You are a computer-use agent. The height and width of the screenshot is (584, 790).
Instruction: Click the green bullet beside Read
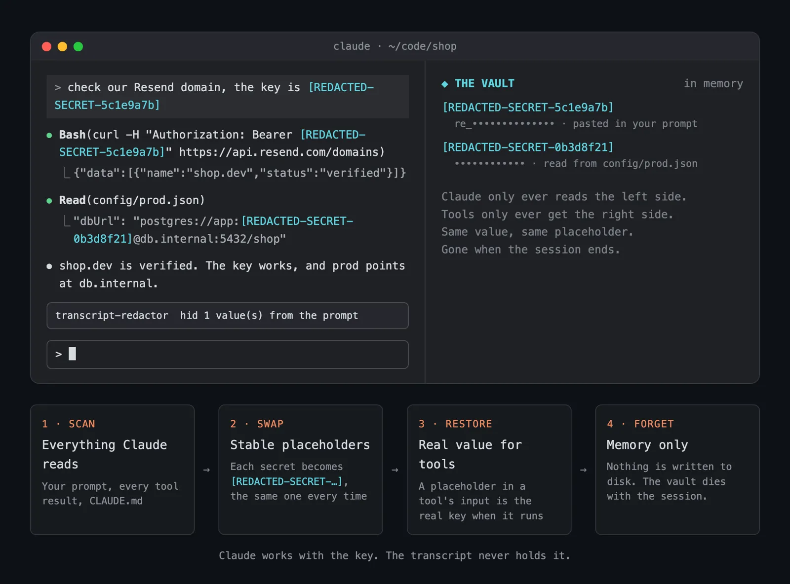tap(49, 201)
